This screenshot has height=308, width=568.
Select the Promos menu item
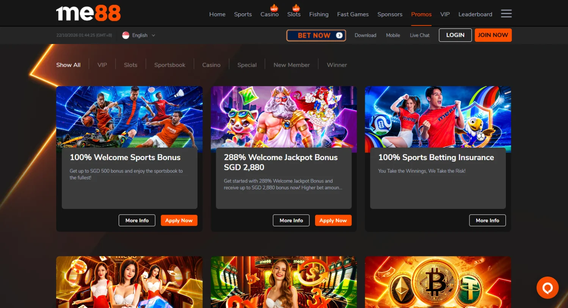pos(421,14)
